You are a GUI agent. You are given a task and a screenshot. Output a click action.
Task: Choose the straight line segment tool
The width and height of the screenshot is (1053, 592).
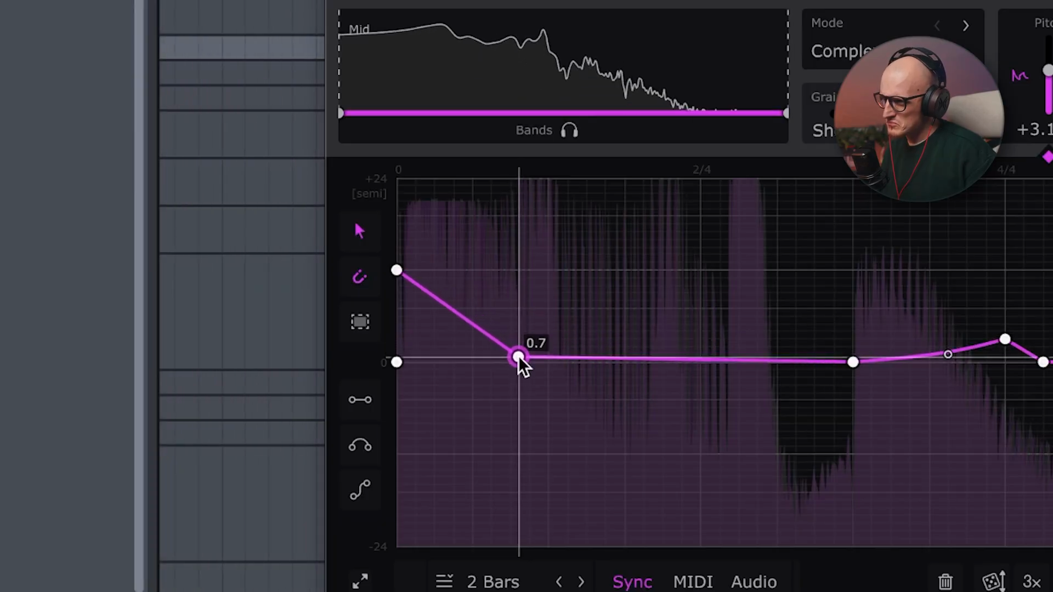pos(360,400)
